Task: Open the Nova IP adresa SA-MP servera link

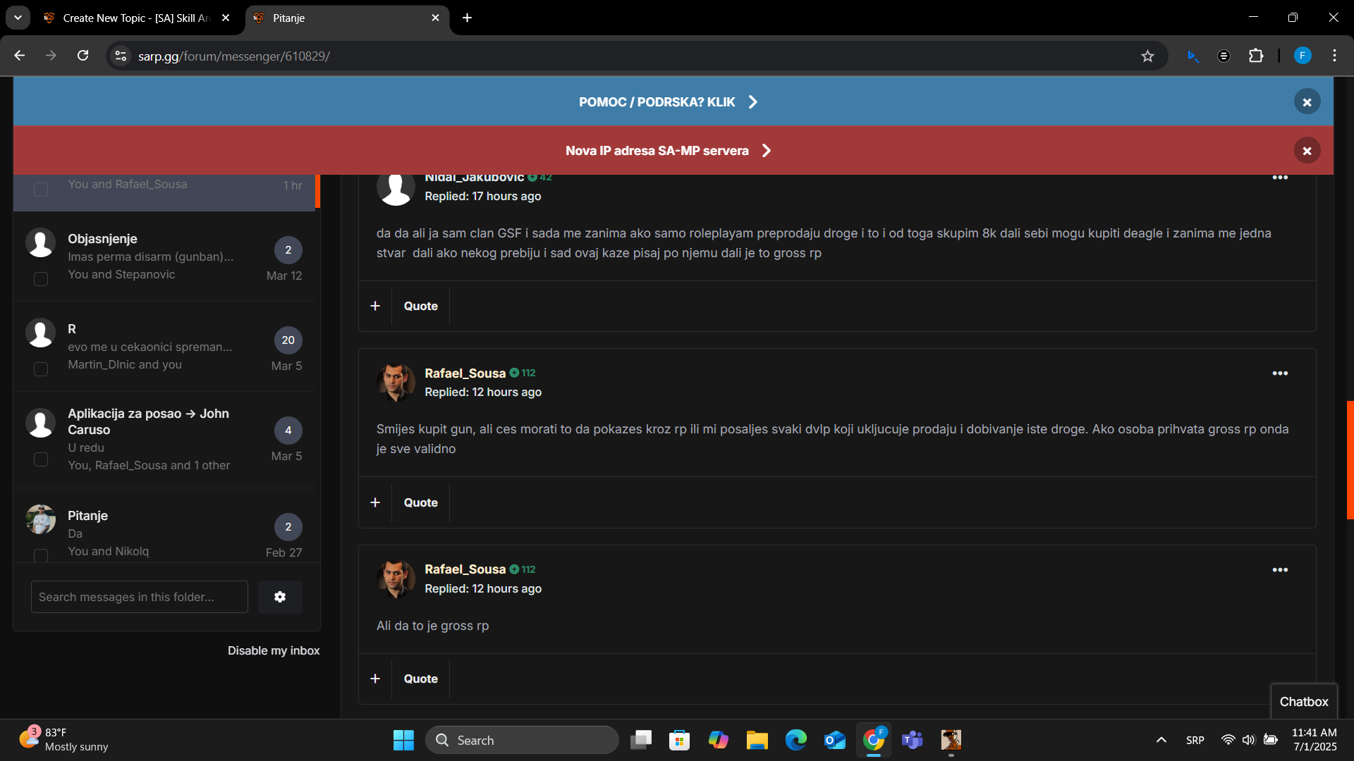Action: [x=669, y=151]
